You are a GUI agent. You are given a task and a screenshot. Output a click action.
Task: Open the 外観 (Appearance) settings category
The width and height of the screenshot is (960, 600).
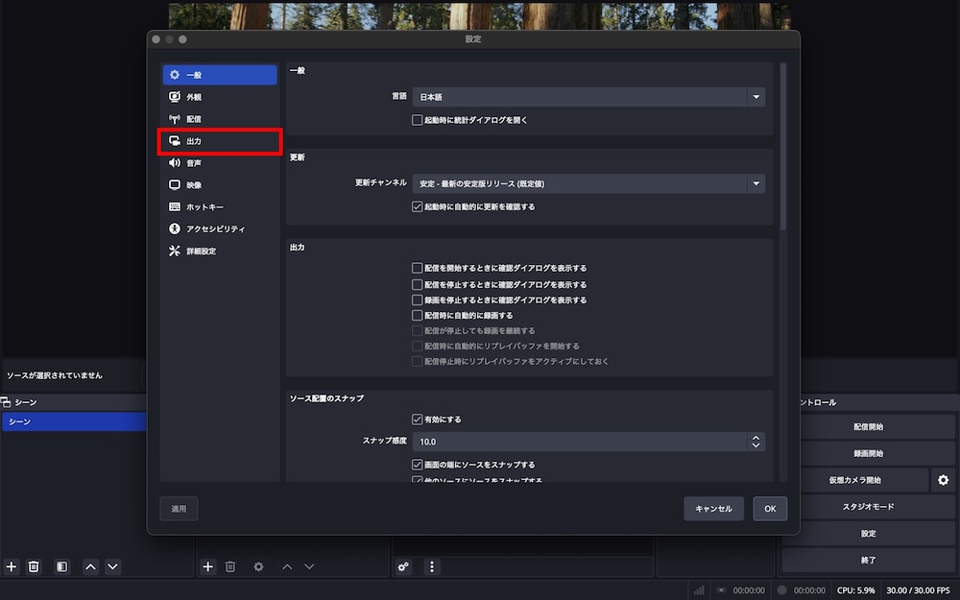[220, 97]
